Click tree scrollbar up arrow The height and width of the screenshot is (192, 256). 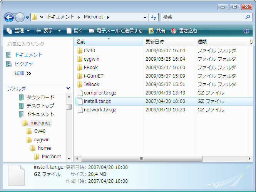click(69, 97)
